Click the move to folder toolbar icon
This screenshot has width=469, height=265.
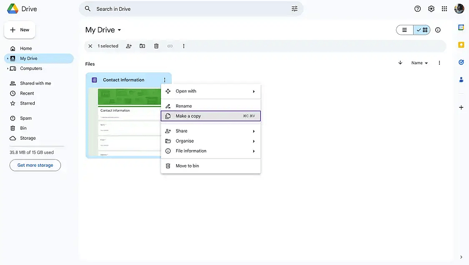click(143, 46)
